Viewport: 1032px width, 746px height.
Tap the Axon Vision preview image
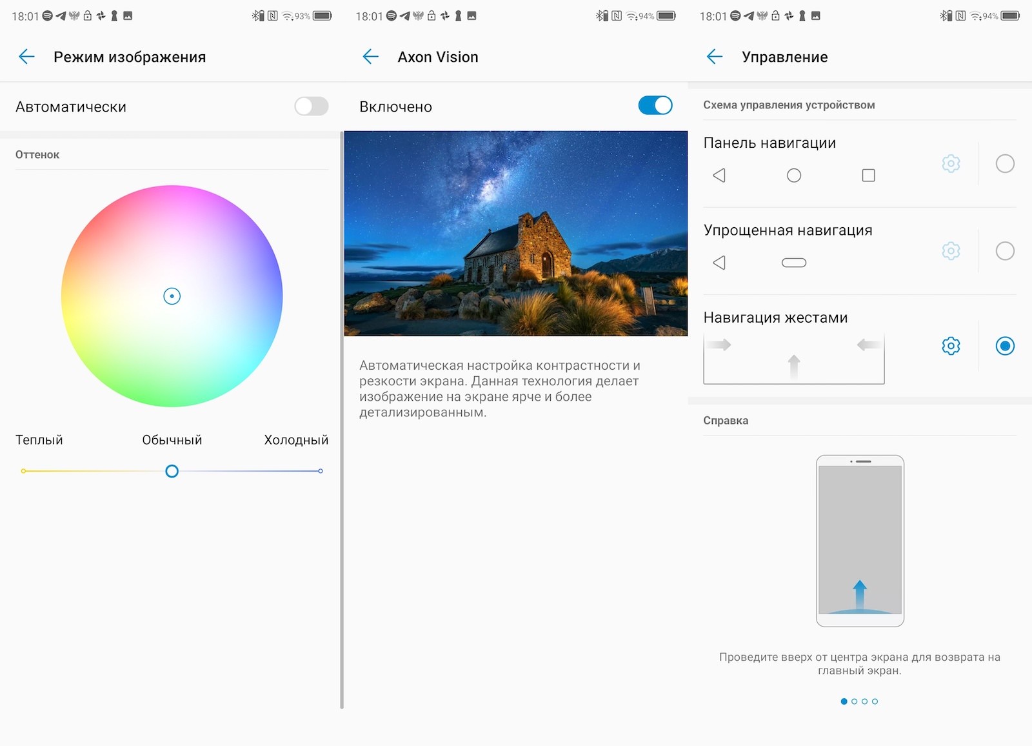(515, 233)
